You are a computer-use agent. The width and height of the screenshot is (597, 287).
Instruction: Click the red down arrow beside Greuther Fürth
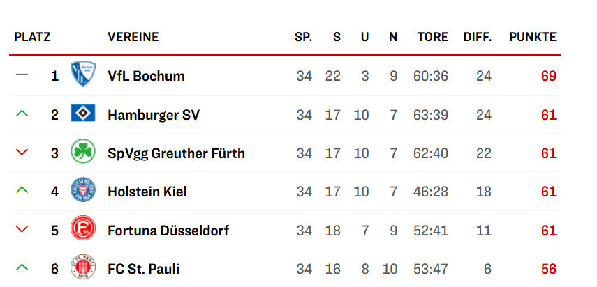pos(22,153)
